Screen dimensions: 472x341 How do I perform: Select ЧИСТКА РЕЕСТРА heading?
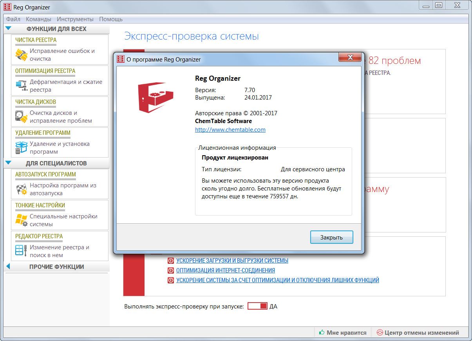click(36, 40)
